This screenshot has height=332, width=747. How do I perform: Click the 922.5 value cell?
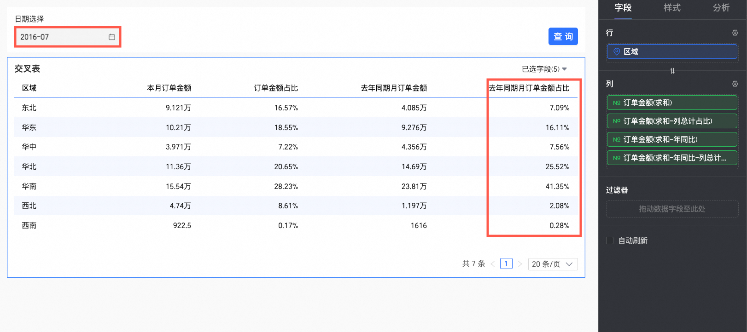click(x=182, y=225)
